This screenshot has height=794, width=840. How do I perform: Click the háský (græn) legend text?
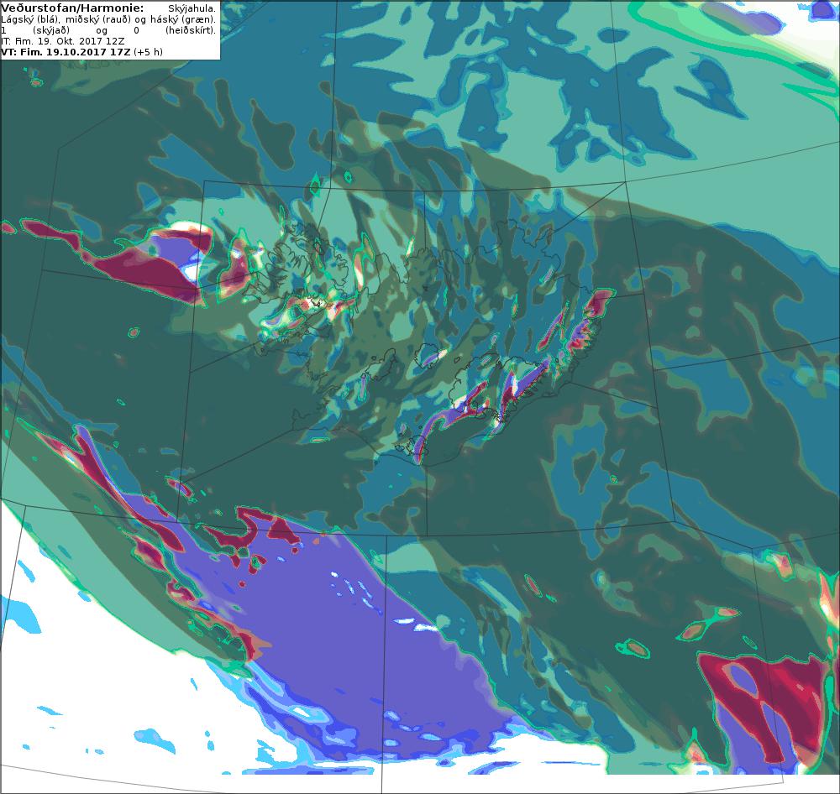tap(181, 19)
